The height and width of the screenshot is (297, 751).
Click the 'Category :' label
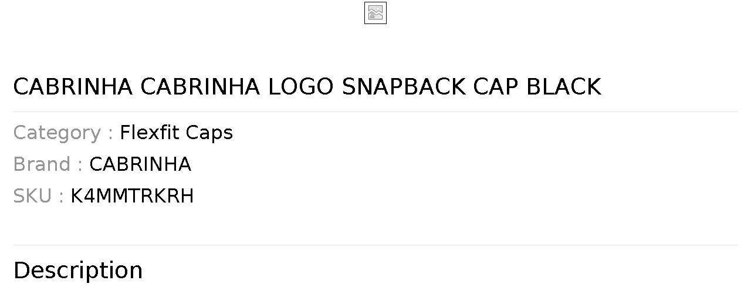tap(63, 133)
